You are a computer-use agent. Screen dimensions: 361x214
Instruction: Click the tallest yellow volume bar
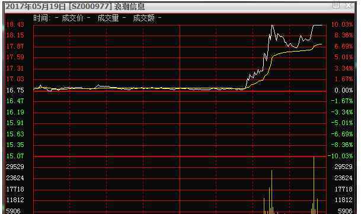click(x=314, y=185)
